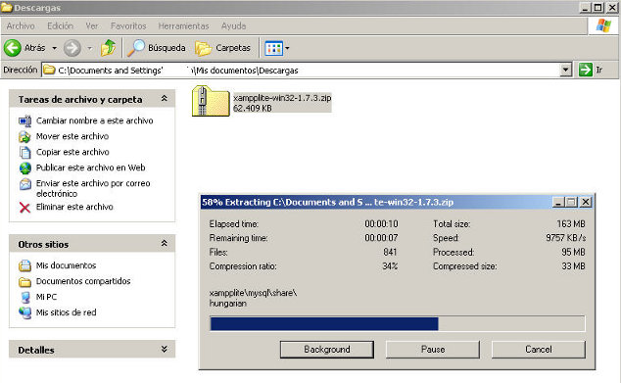Click the Background button in extraction dialog
621x383 pixels.
pyautogui.click(x=327, y=350)
